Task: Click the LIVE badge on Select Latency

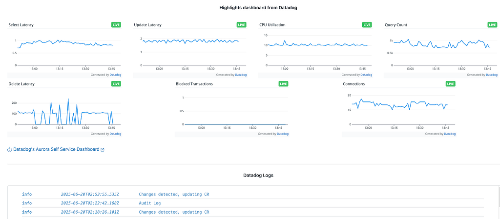Action: tap(116, 25)
